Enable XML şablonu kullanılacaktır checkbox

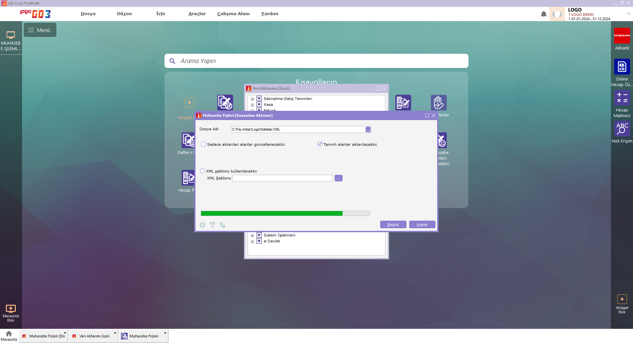(202, 171)
